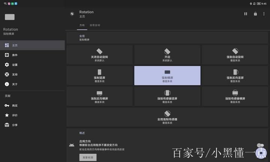Select the 开启 auto-rotate tile
Screen dimensions: 270x162
[x=167, y=55]
